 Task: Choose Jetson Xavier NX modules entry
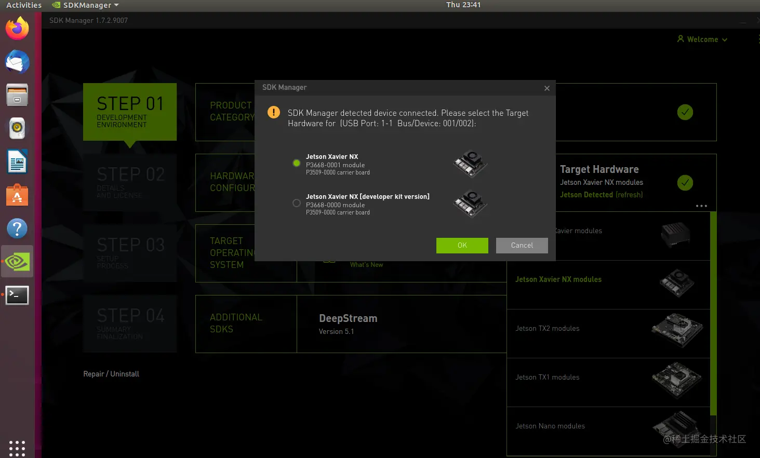pos(608,285)
